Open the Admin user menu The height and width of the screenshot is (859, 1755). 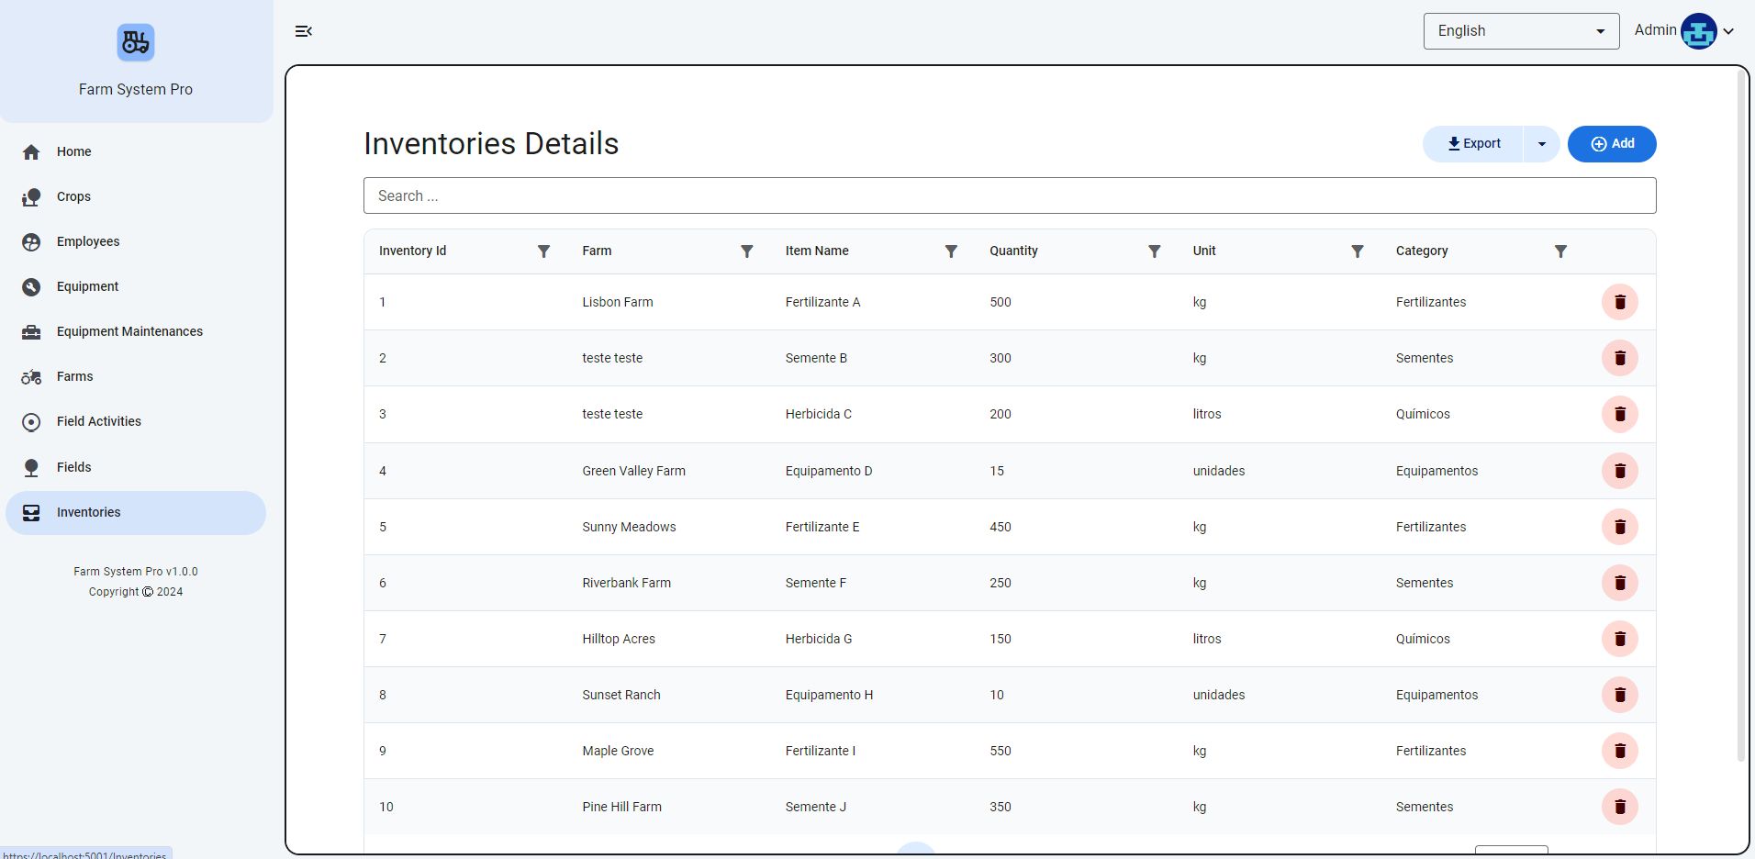[1683, 31]
